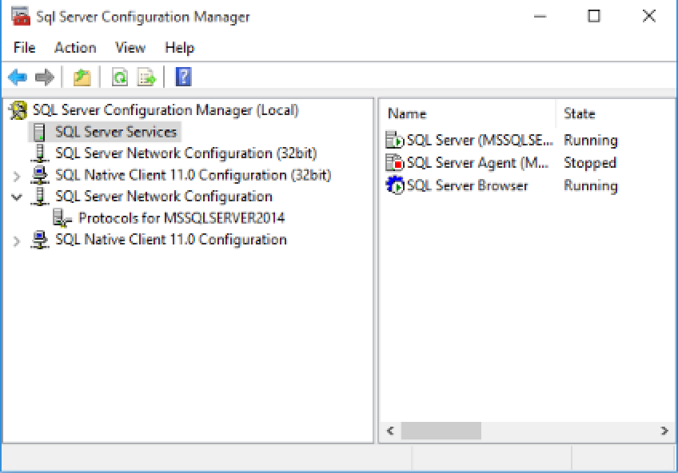678x473 pixels.
Task: Select the SQL Server Agent (M...) service name
Action: point(478,163)
